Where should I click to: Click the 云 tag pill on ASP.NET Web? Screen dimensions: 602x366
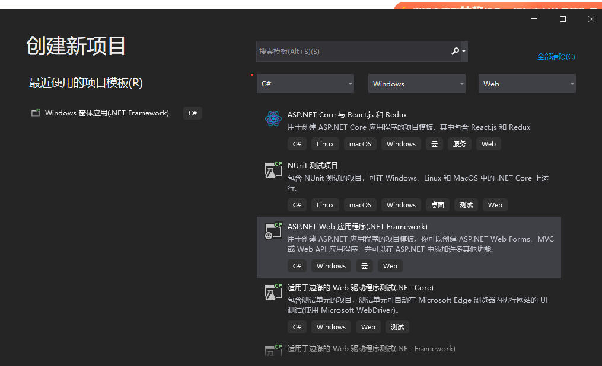pos(364,265)
